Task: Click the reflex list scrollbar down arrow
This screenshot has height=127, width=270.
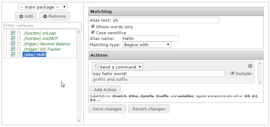Action: (79, 120)
